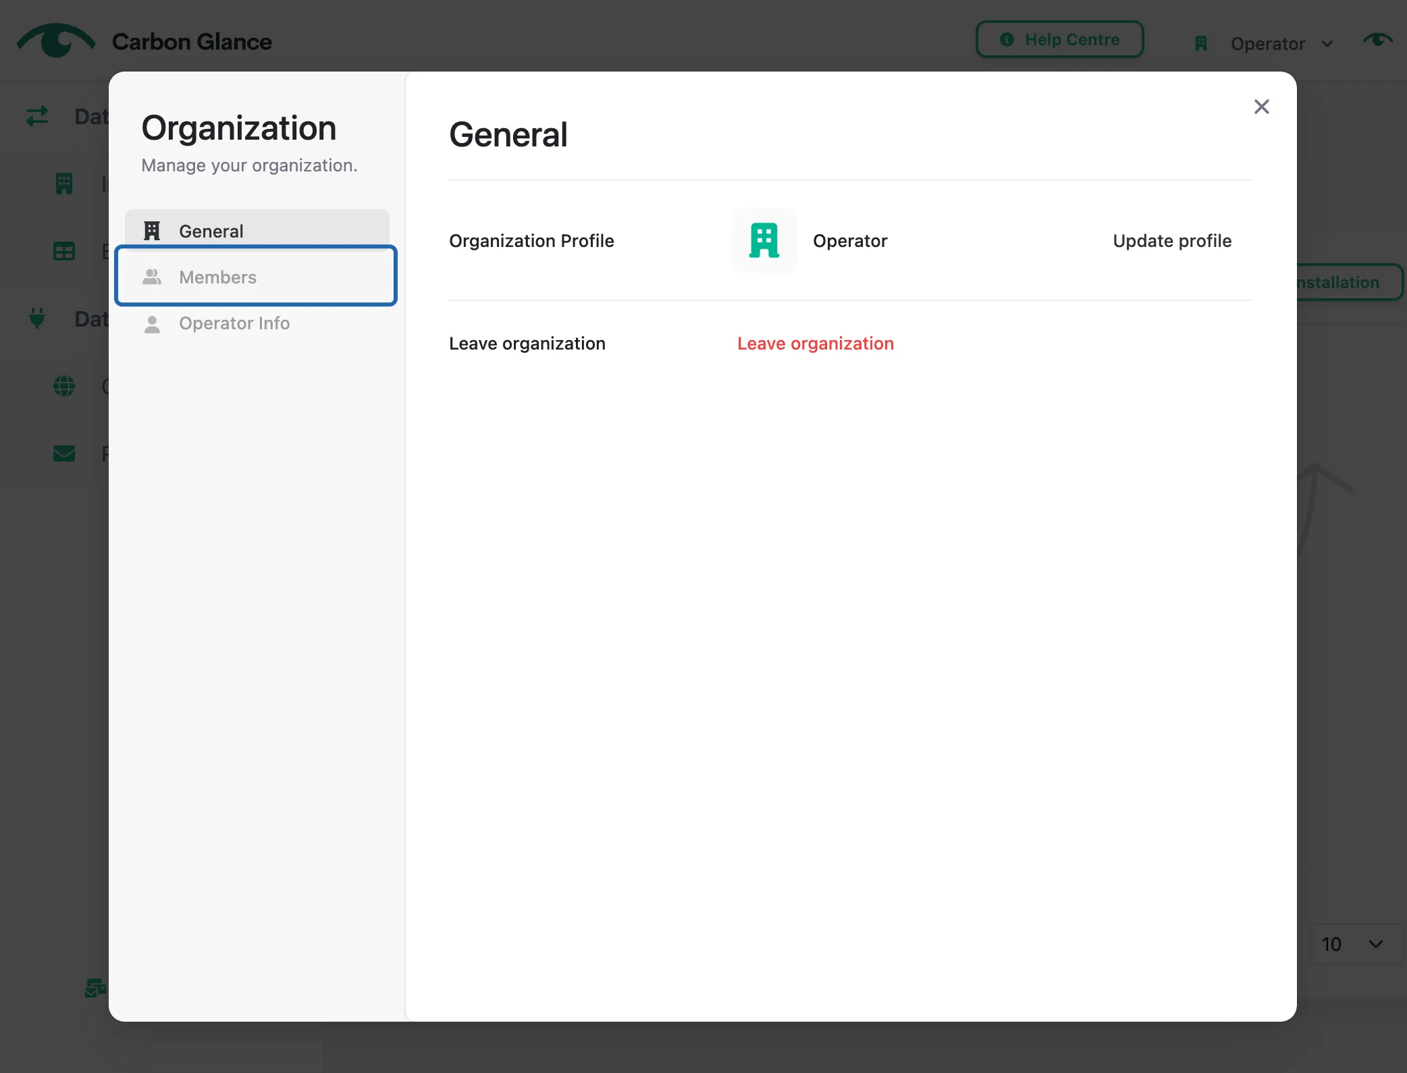Select the General tab
This screenshot has height=1073, width=1407.
pos(257,231)
